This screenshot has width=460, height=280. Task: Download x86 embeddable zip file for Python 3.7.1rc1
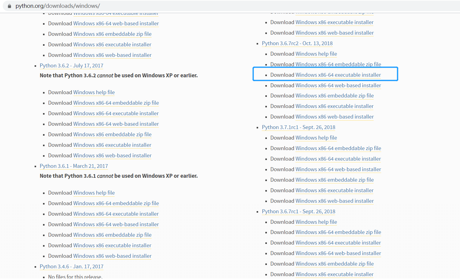click(x=335, y=180)
